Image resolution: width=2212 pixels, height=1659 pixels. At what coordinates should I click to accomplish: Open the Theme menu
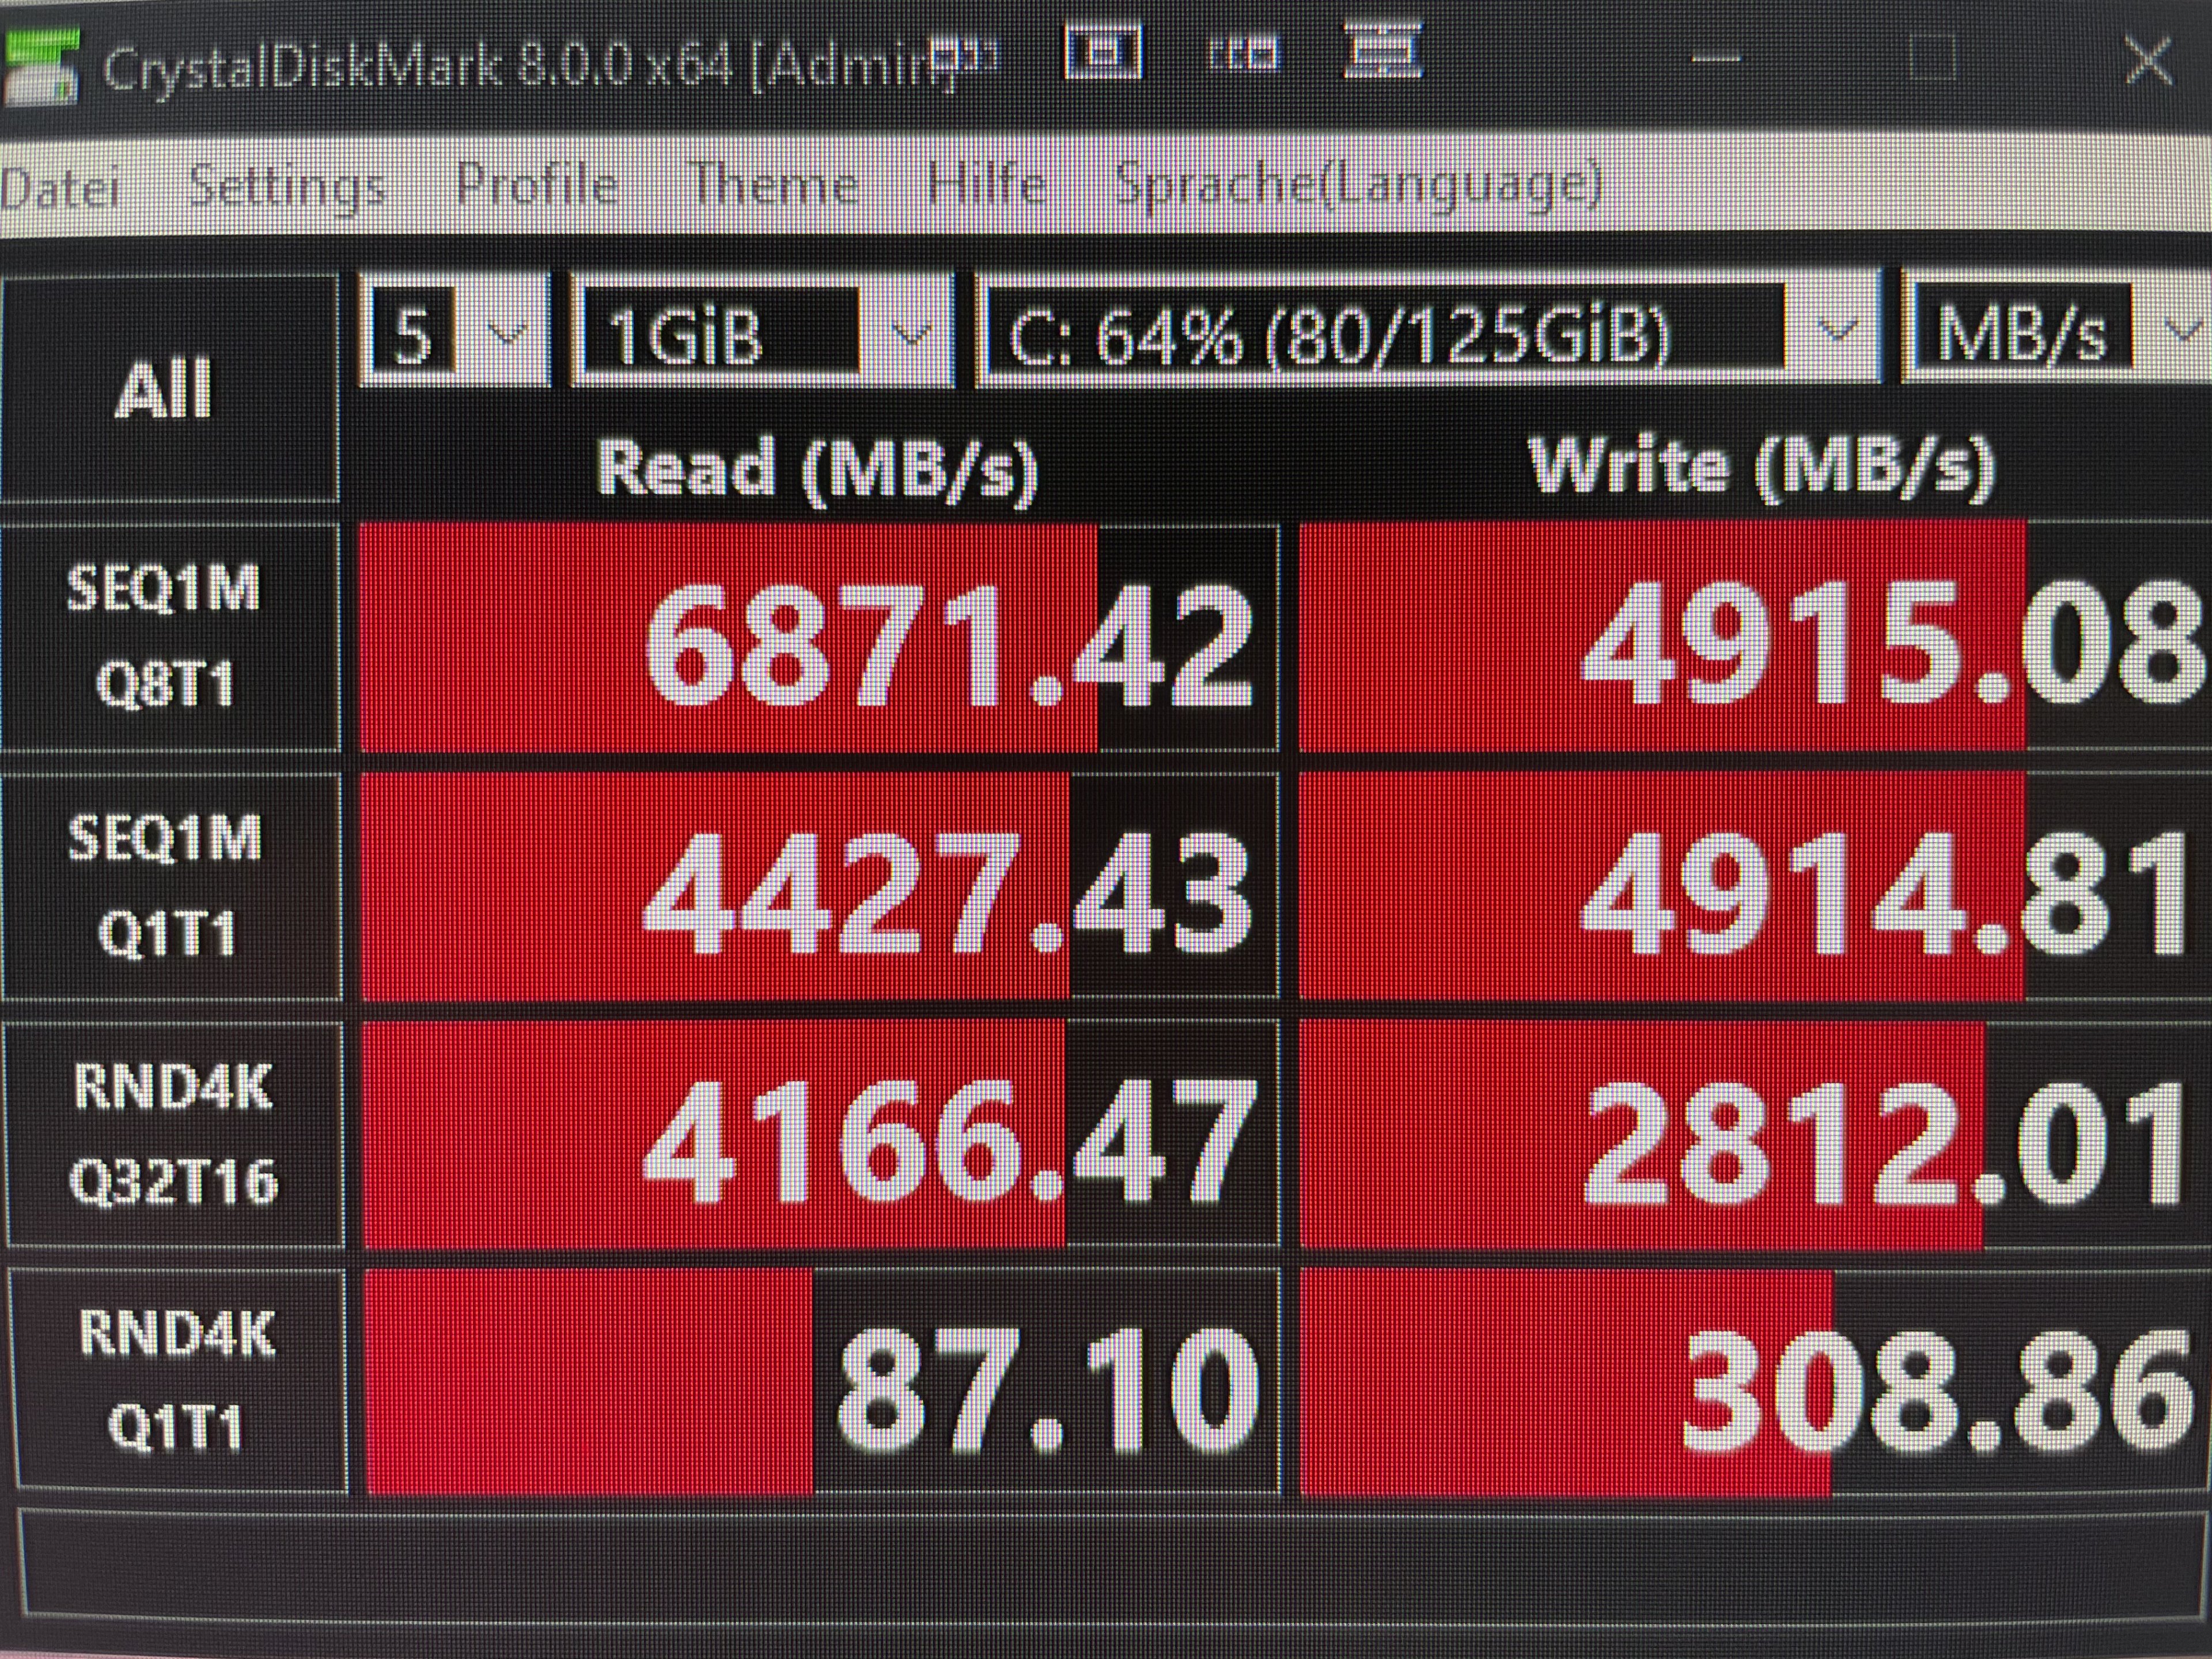click(x=775, y=185)
